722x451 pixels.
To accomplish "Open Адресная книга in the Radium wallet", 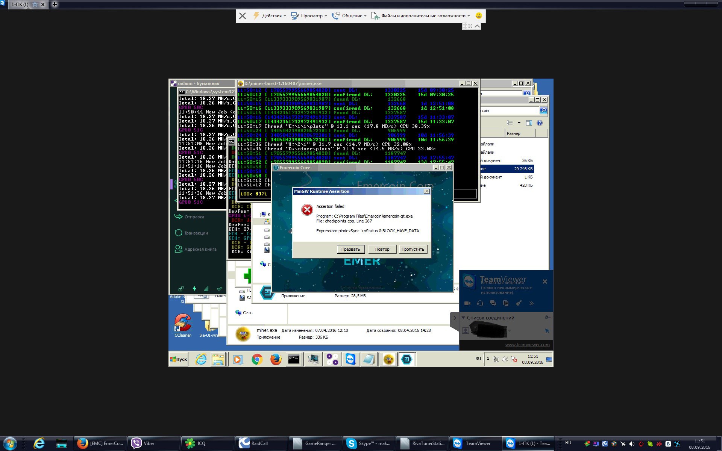I will [x=196, y=249].
